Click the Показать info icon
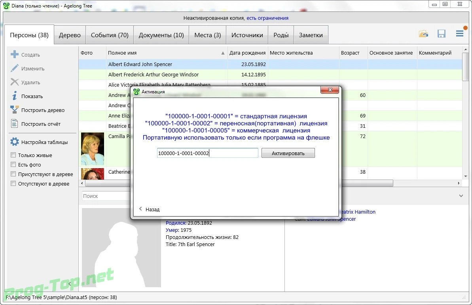This screenshot has width=472, height=305. coord(15,96)
